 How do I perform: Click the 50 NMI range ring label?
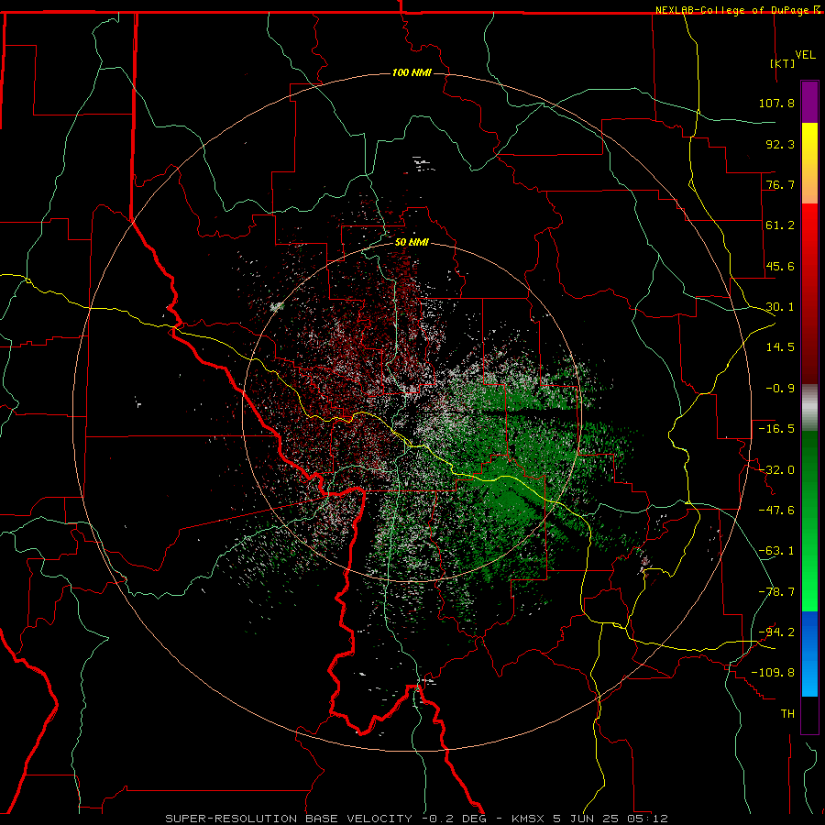[412, 243]
